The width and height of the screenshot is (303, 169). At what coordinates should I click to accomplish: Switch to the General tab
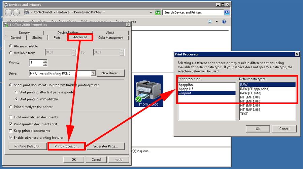(15, 38)
